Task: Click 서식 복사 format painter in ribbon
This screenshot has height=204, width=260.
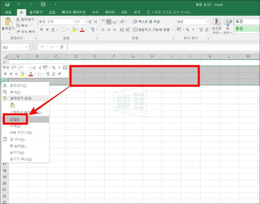Action: (26, 32)
